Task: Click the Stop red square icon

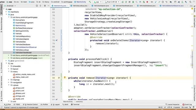Action: pyautogui.click(x=147, y=2)
